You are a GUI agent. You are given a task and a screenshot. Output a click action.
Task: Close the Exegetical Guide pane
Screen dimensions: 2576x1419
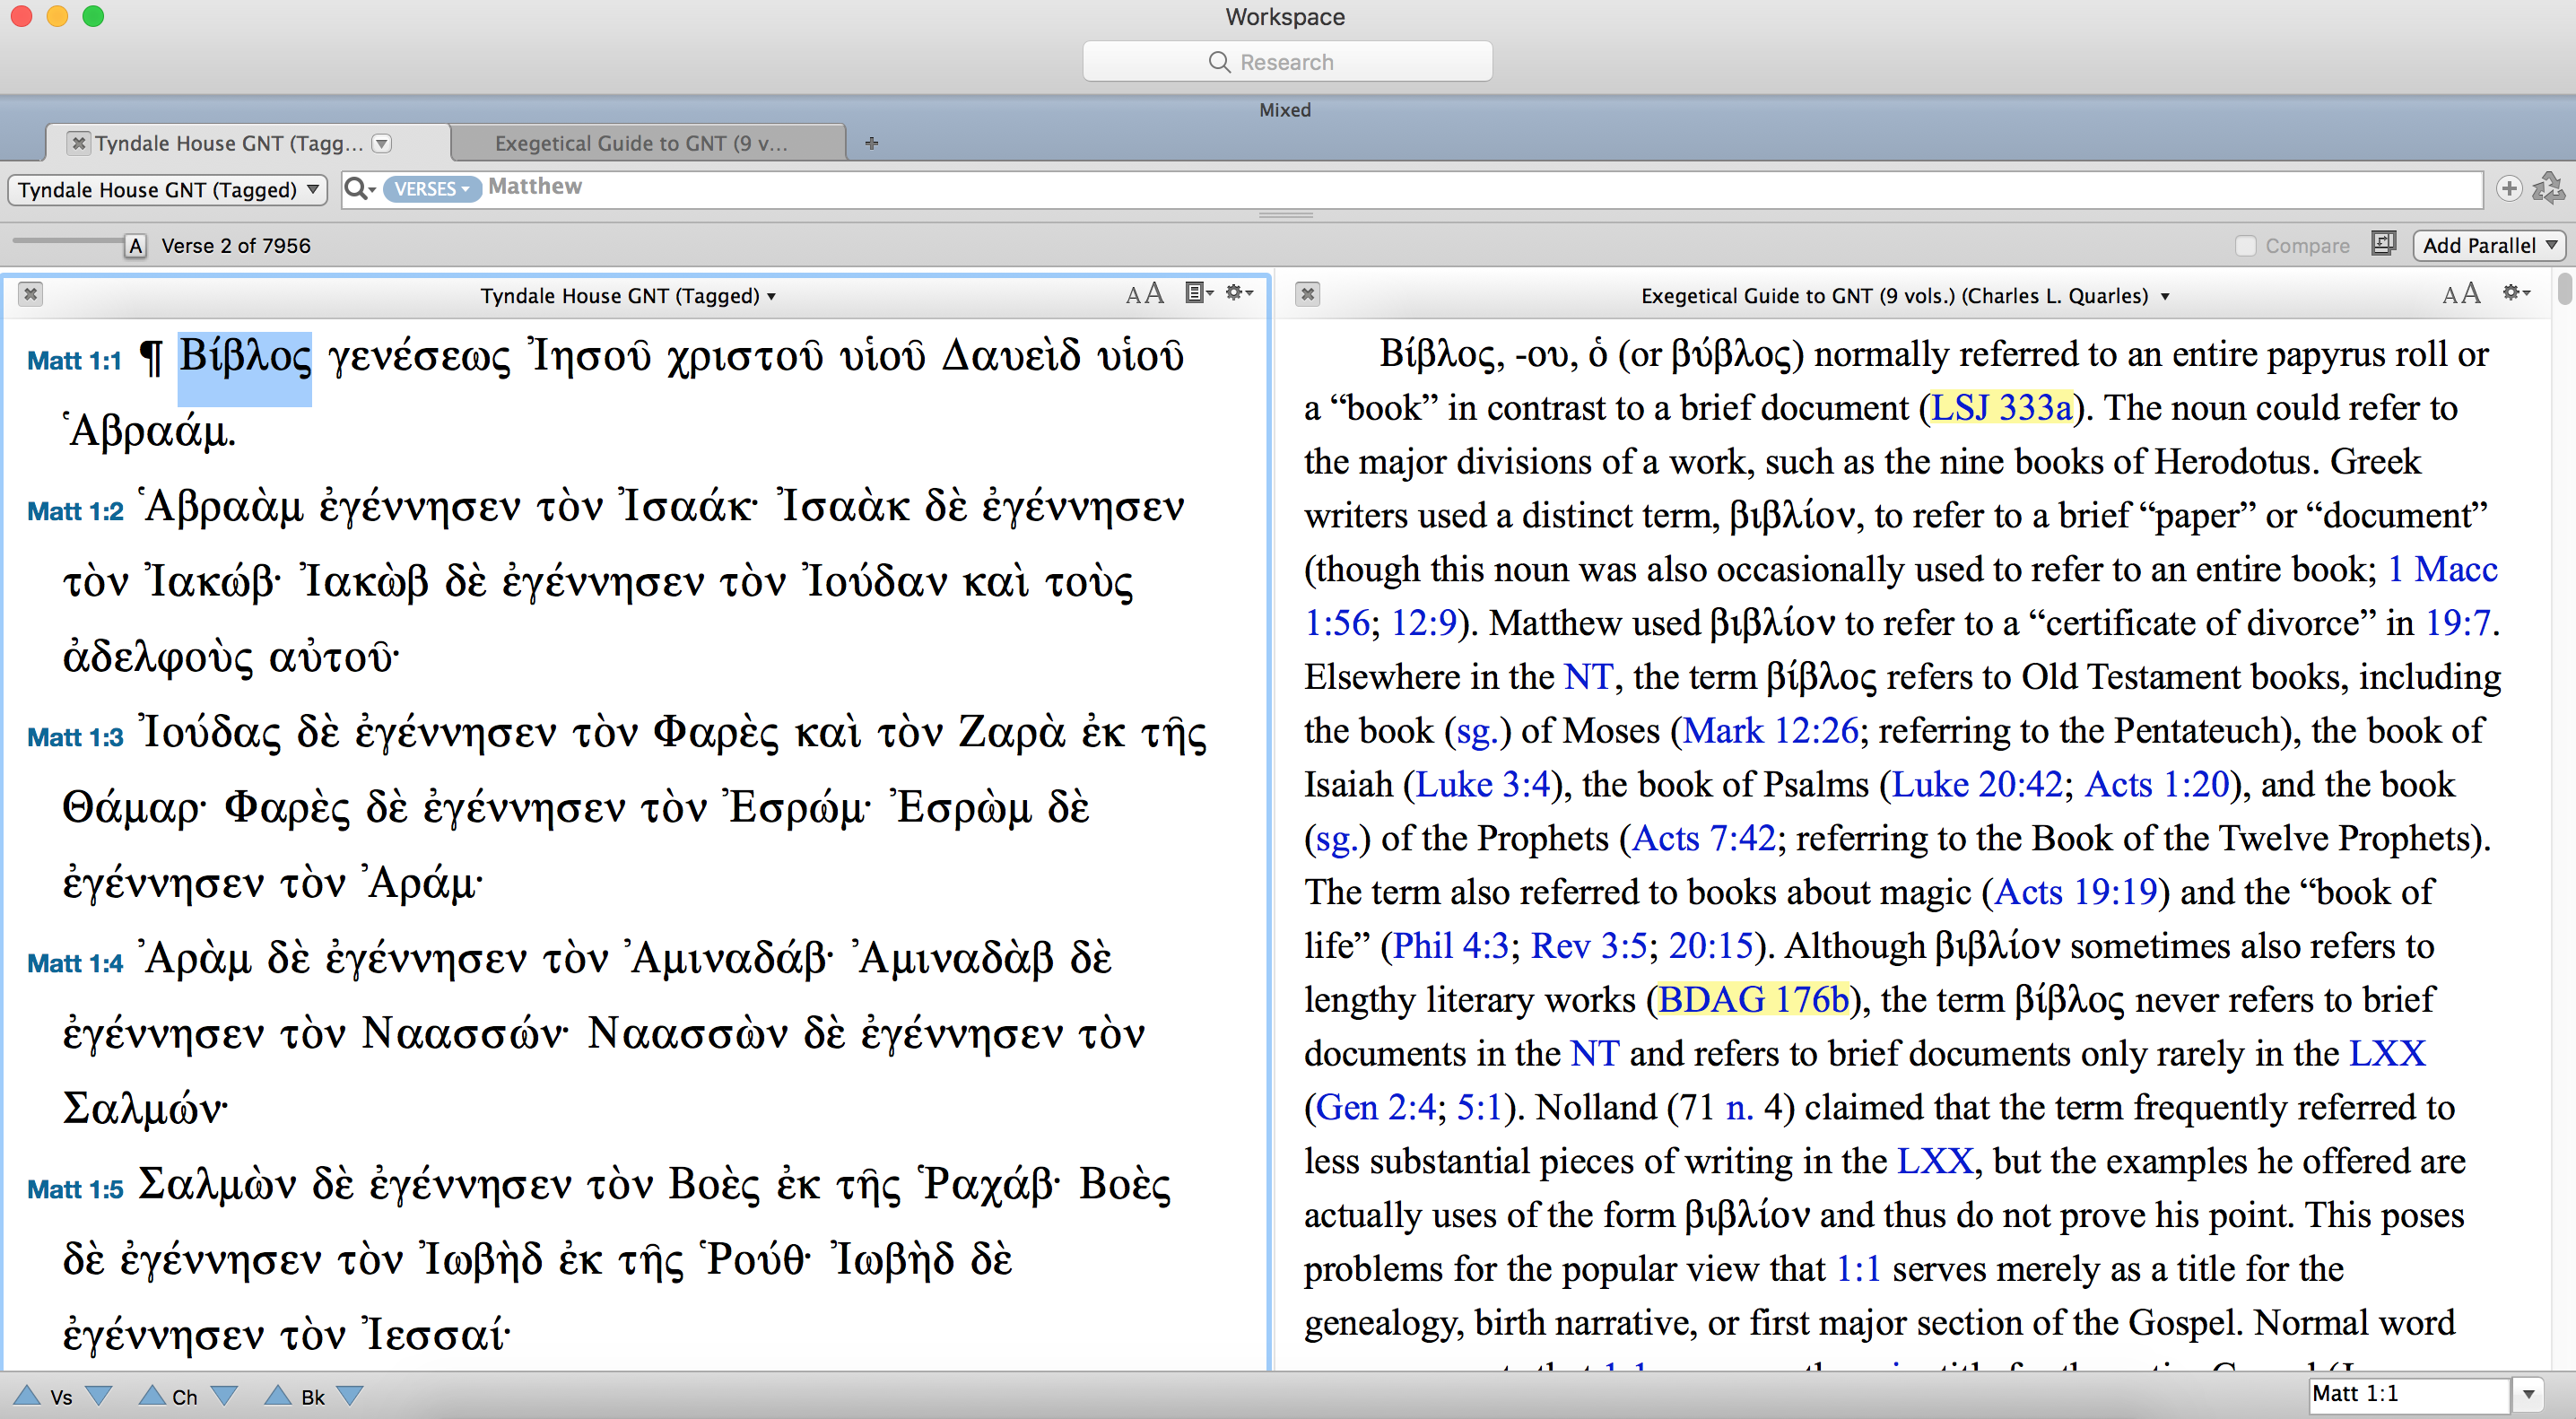tap(1307, 294)
